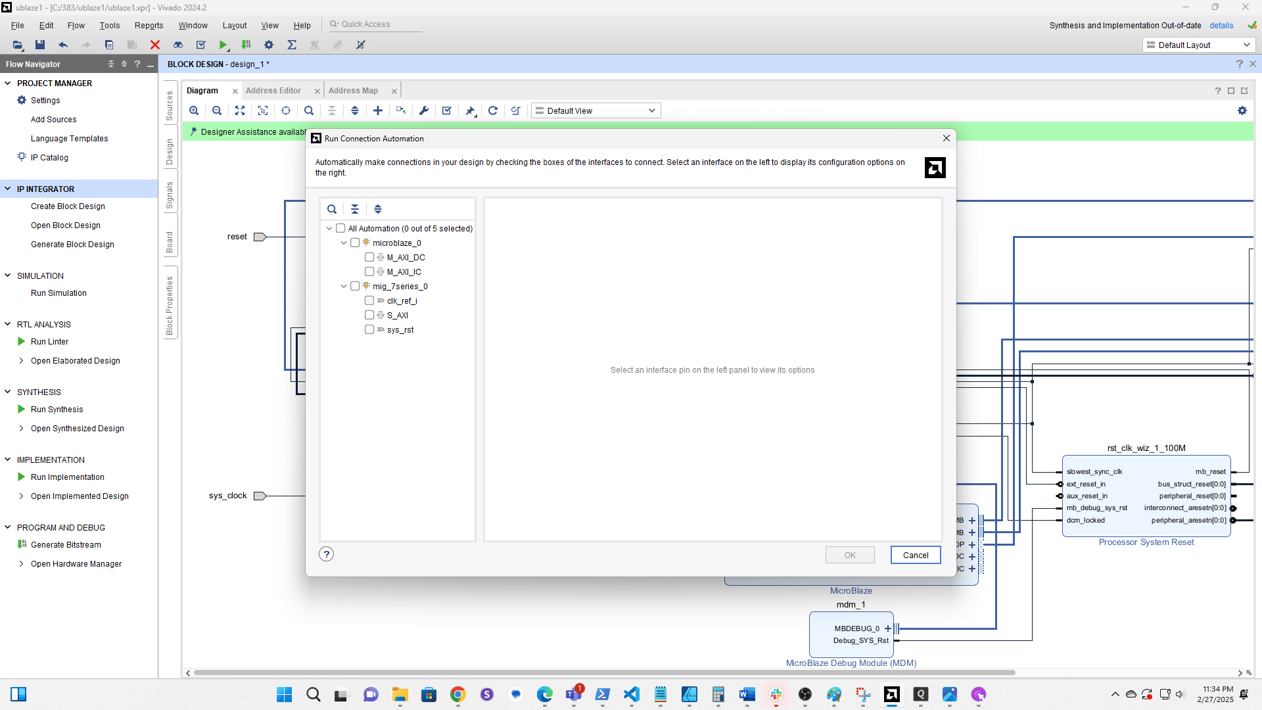Click the Run Synthesis green play toolbar icon
1262x710 pixels.
[223, 45]
